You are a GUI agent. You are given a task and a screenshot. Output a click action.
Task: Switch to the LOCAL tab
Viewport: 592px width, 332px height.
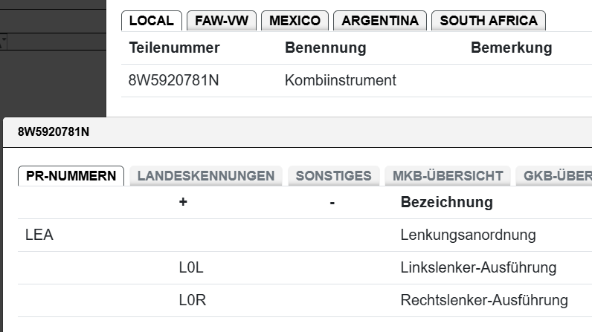152,21
